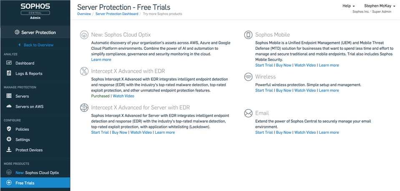Click Buy Now under Email
The width and height of the screenshot is (400, 191).
[284, 132]
